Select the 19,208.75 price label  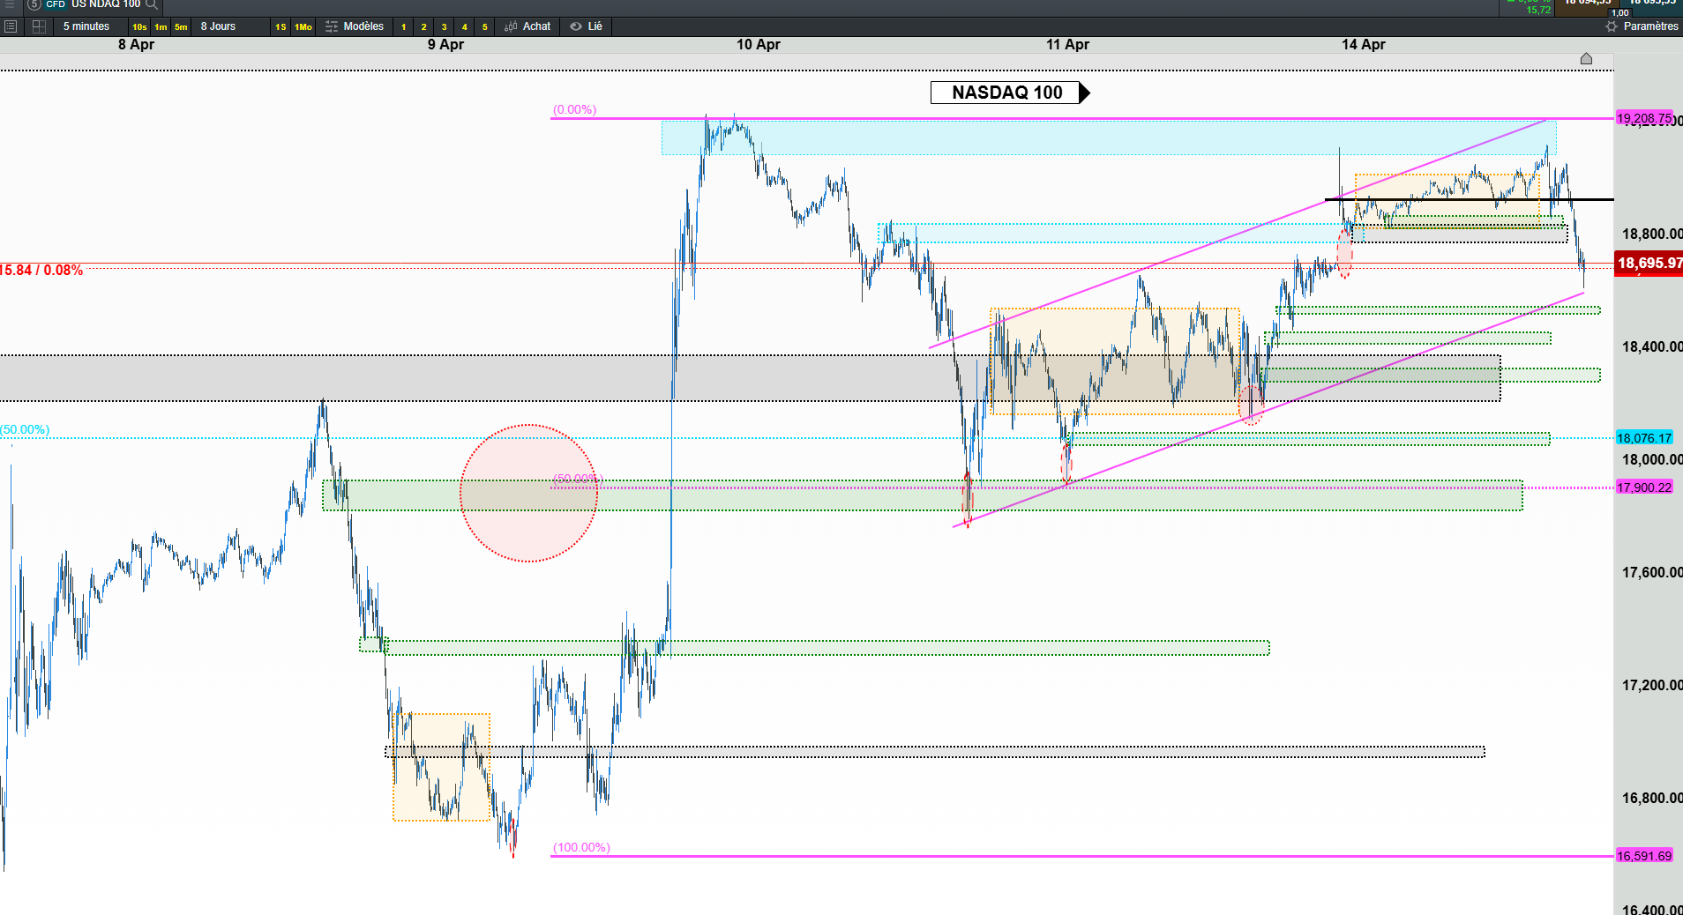(x=1643, y=118)
